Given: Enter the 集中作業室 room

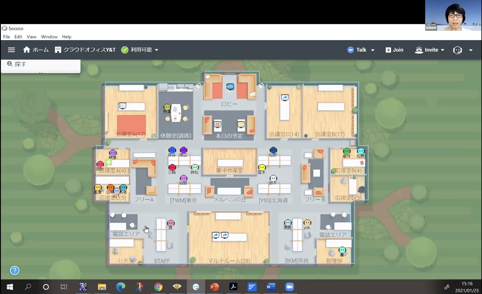Looking at the screenshot, I should pos(230,161).
